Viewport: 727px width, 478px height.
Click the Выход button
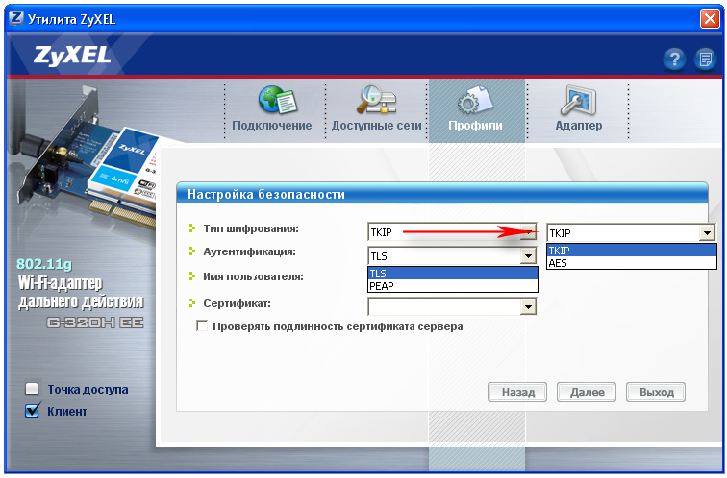[656, 393]
